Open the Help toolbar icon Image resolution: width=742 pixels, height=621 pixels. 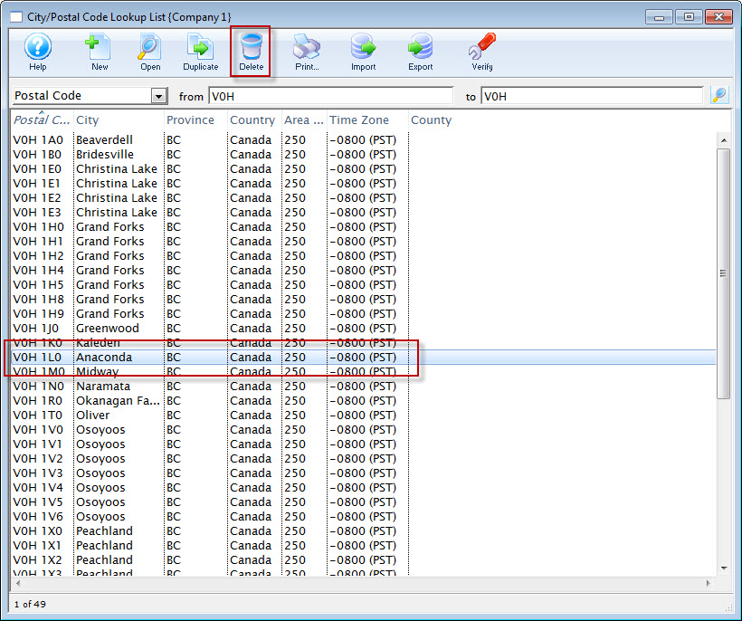[x=37, y=52]
